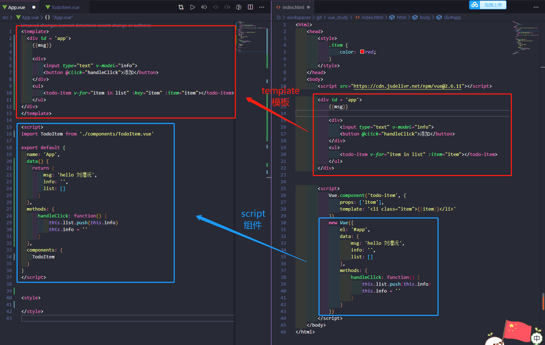Open the workspaces breadcrumb

298,17
